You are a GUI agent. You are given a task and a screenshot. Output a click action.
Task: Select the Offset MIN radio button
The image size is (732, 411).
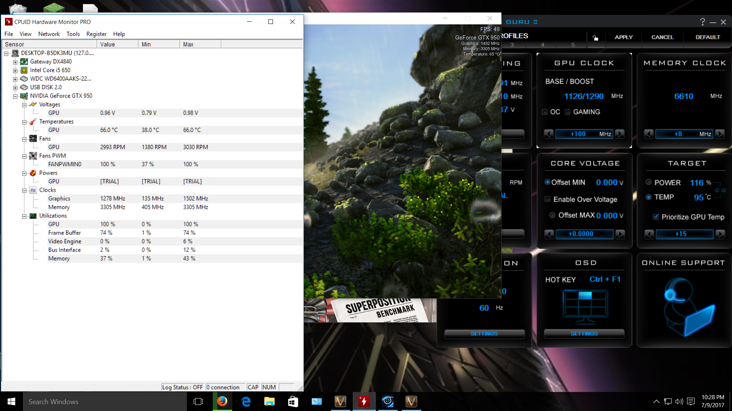click(547, 182)
